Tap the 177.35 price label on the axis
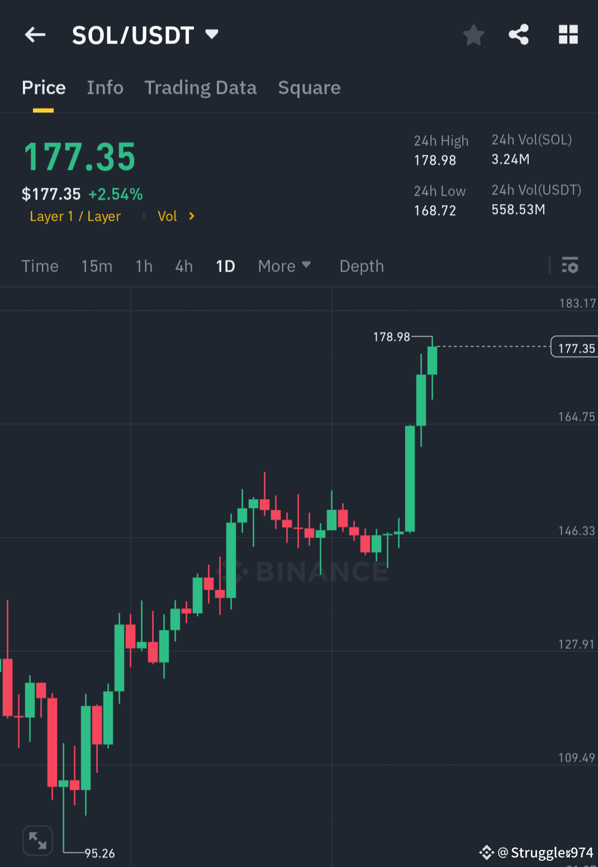Screen dimensions: 598x867 pos(575,347)
